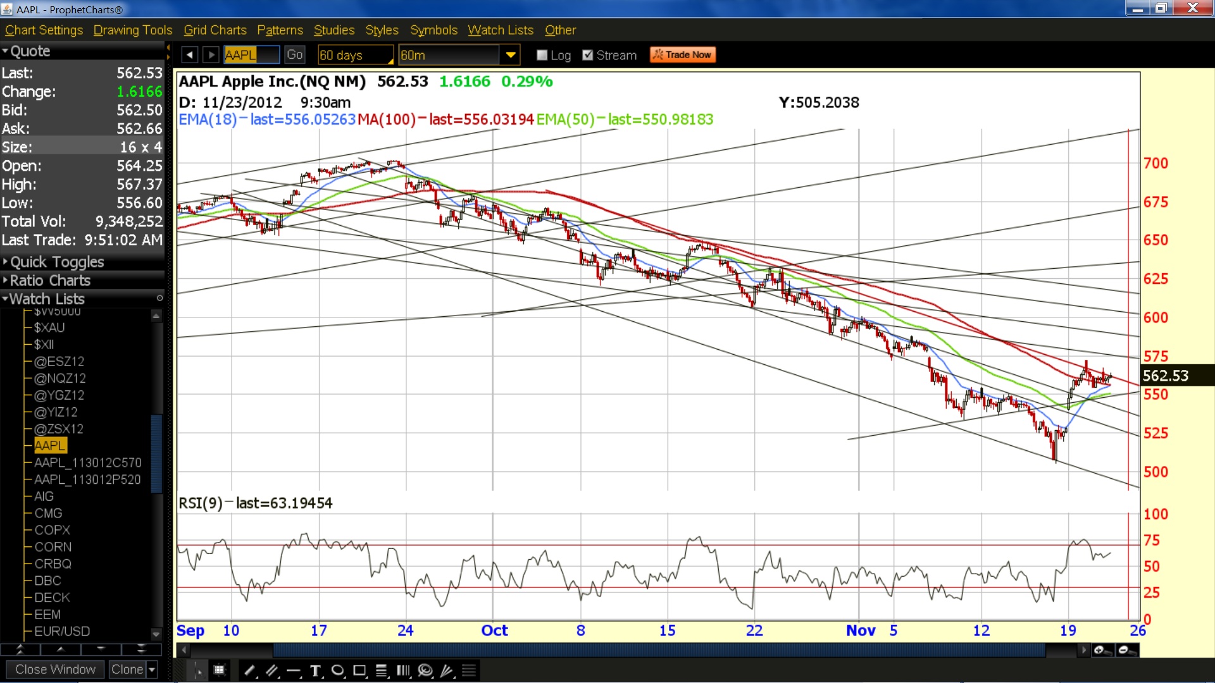Click the Close Window button

tap(55, 669)
